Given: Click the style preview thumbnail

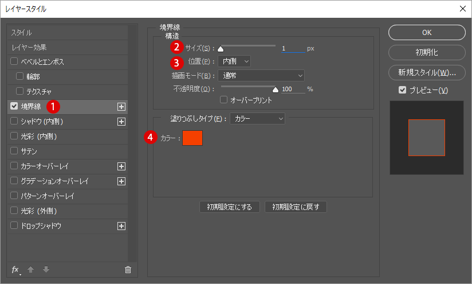Looking at the screenshot, I should coord(427,138).
